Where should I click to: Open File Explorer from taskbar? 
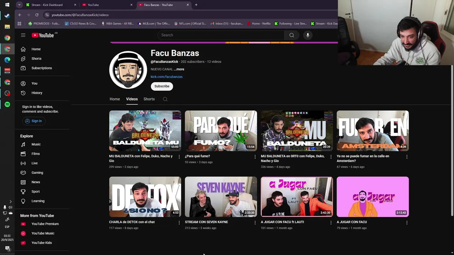click(x=7, y=27)
